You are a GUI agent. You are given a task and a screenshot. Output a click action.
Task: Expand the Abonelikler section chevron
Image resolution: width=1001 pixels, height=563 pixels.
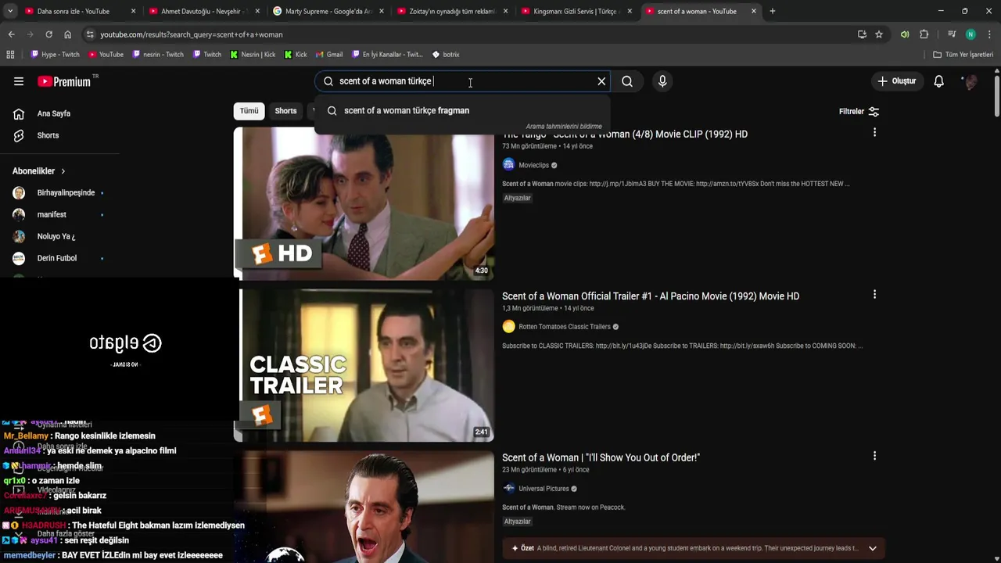coord(63,171)
